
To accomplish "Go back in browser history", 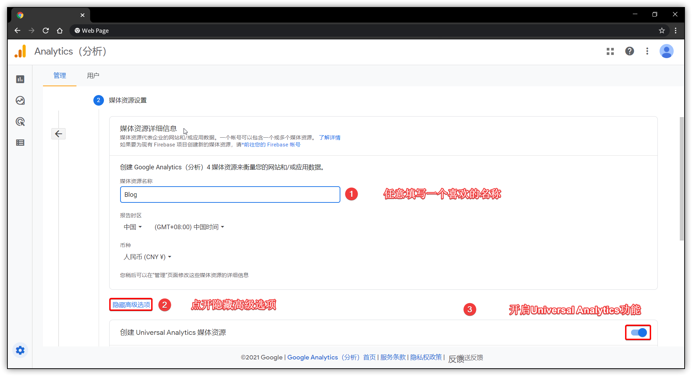I will click(17, 31).
